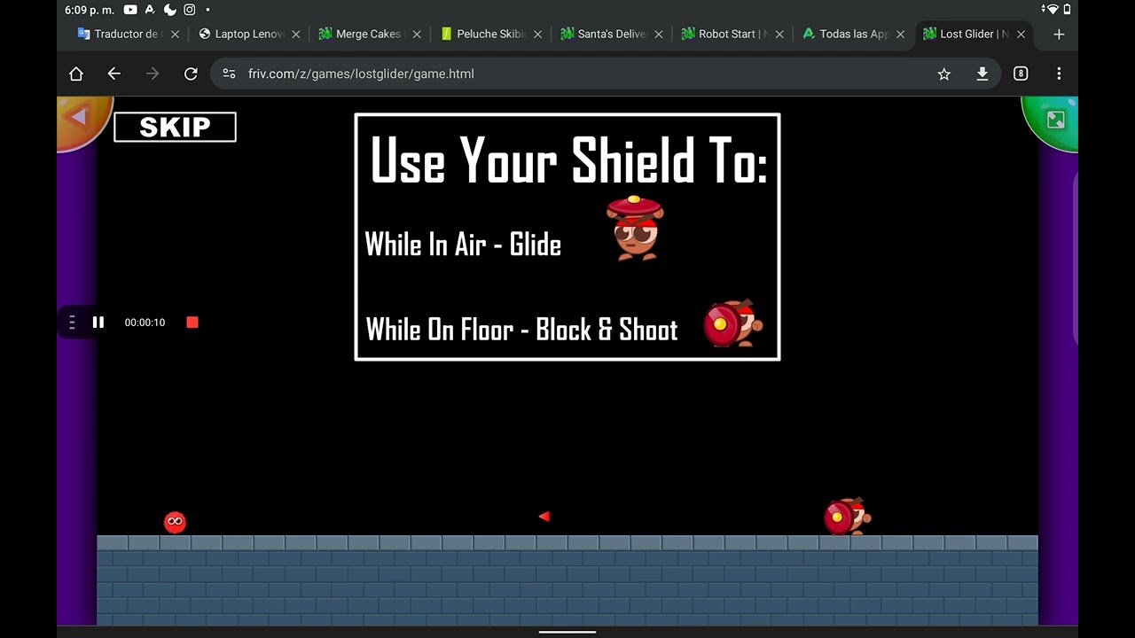Reload the Lost Glider page
1135x638 pixels.
pyautogui.click(x=191, y=74)
